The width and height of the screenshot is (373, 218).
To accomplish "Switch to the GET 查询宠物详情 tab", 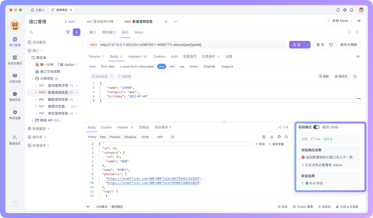I will 100,21.
